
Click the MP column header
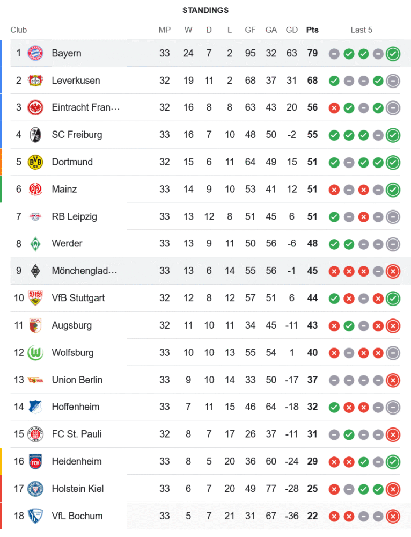[x=165, y=30]
